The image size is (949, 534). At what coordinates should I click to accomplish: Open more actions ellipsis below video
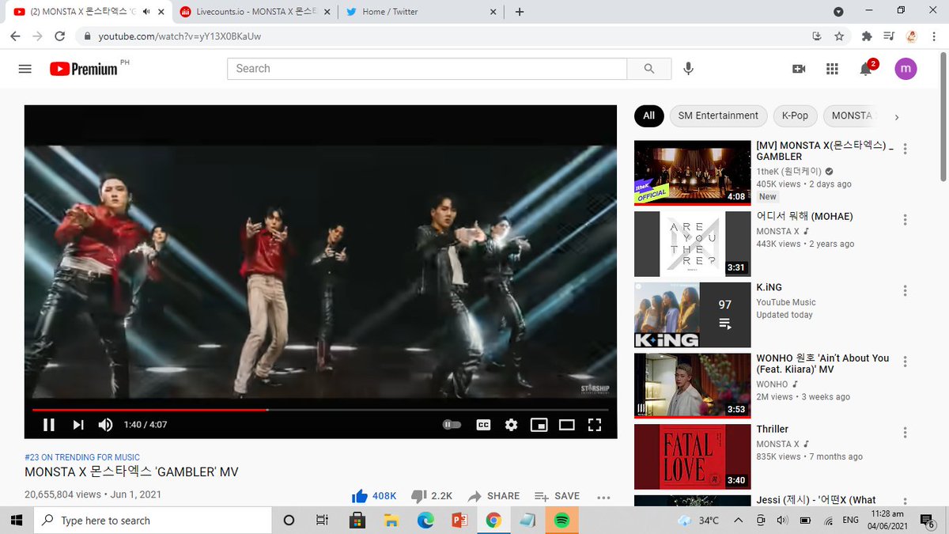(603, 497)
